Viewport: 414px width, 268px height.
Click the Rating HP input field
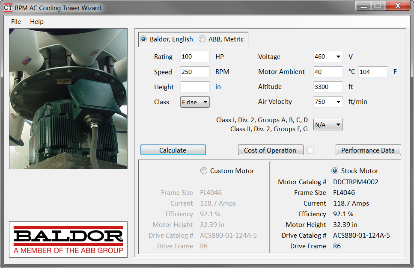point(195,56)
